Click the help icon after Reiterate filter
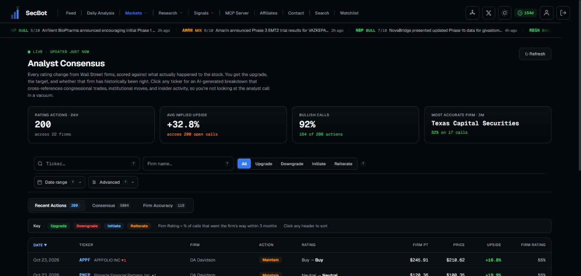 tap(363, 164)
